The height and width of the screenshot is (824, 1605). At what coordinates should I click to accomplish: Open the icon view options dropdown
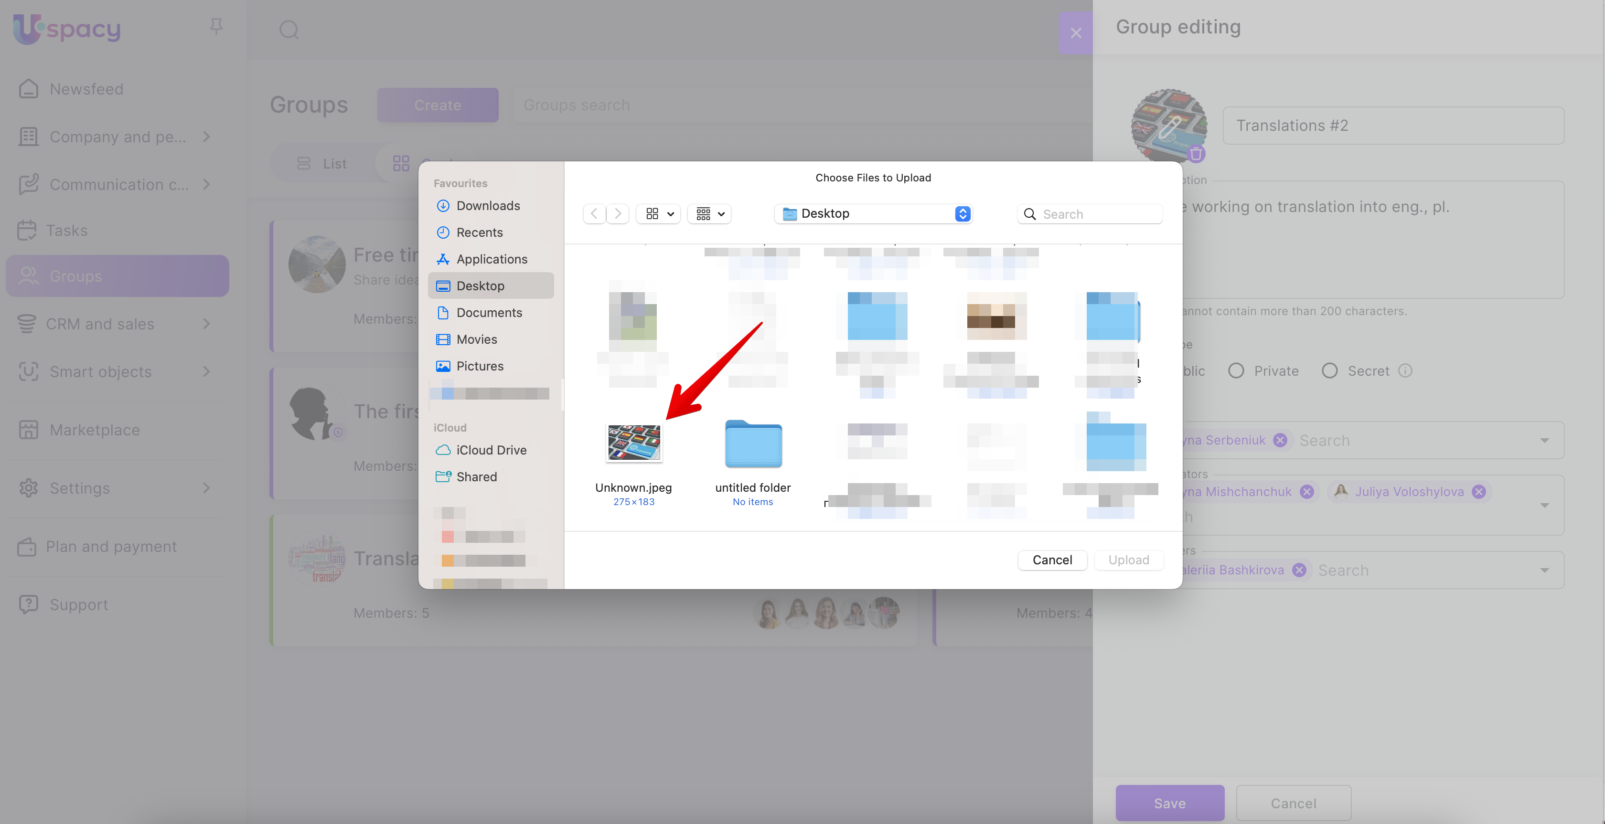[x=659, y=213]
